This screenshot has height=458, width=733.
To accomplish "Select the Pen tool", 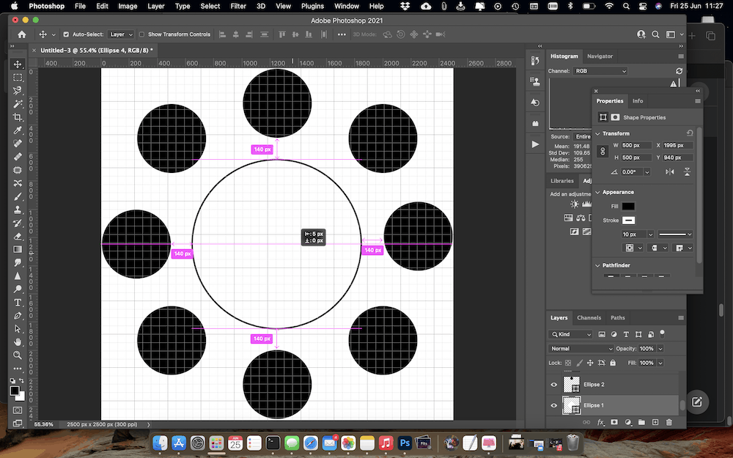I will [x=18, y=315].
